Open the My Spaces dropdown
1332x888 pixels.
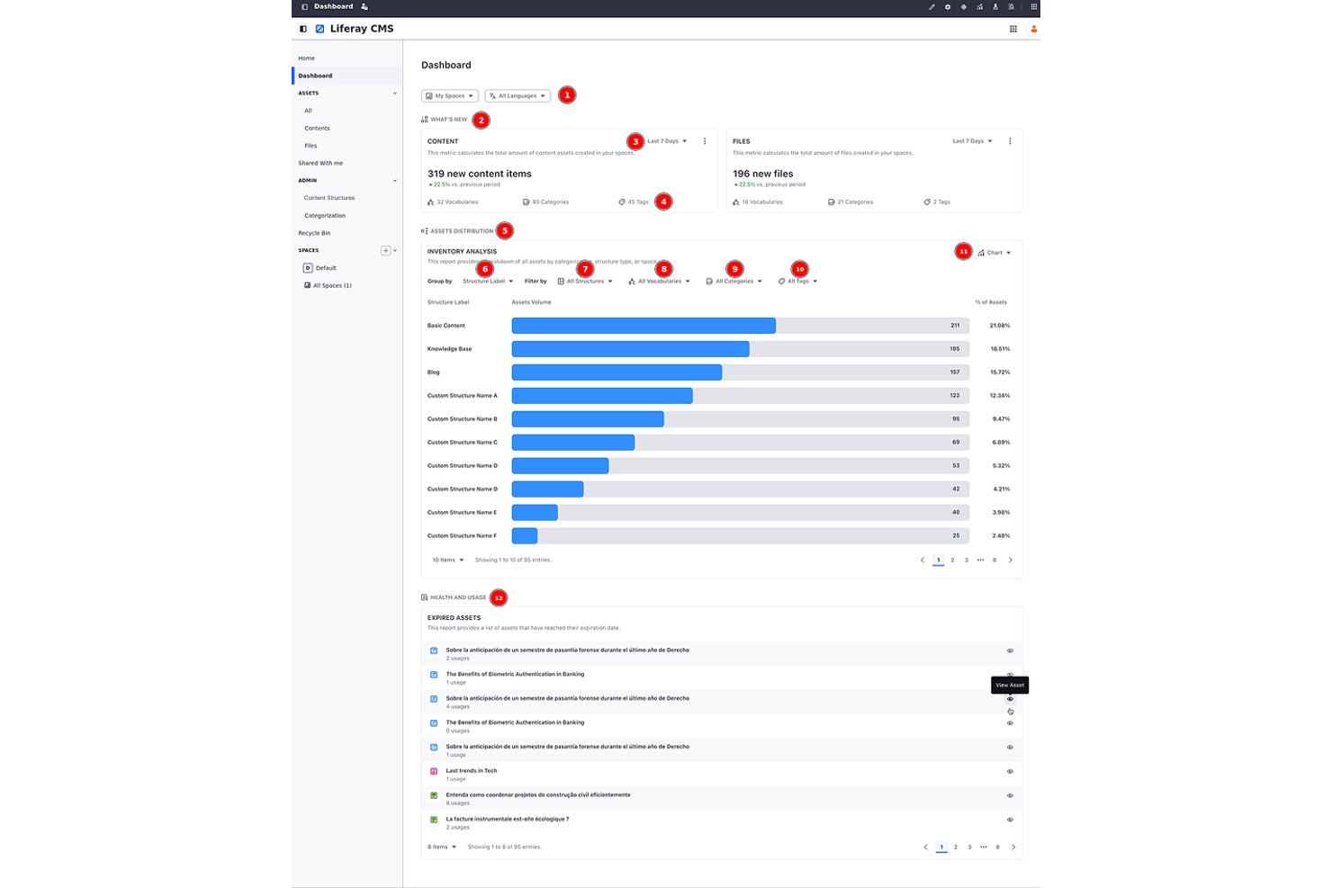tap(450, 95)
